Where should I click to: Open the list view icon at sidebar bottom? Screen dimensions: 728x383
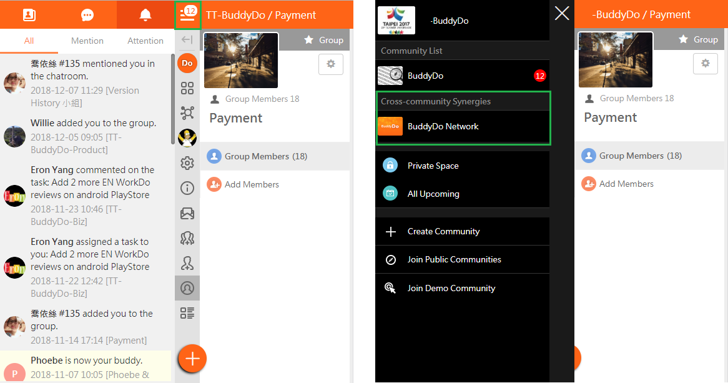pos(187,313)
